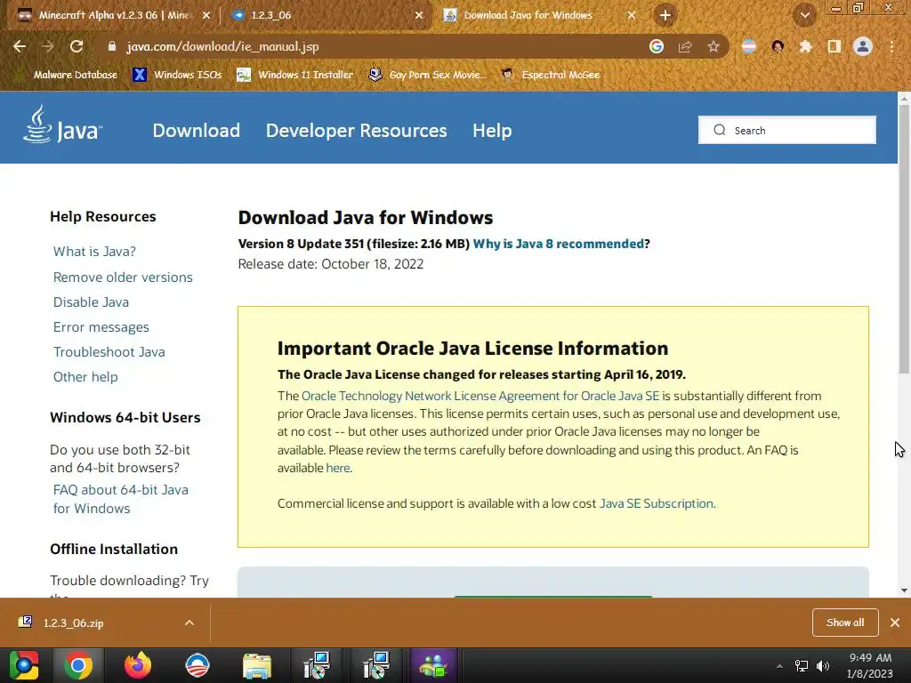Click Why is Java 8 recommended link

click(559, 244)
